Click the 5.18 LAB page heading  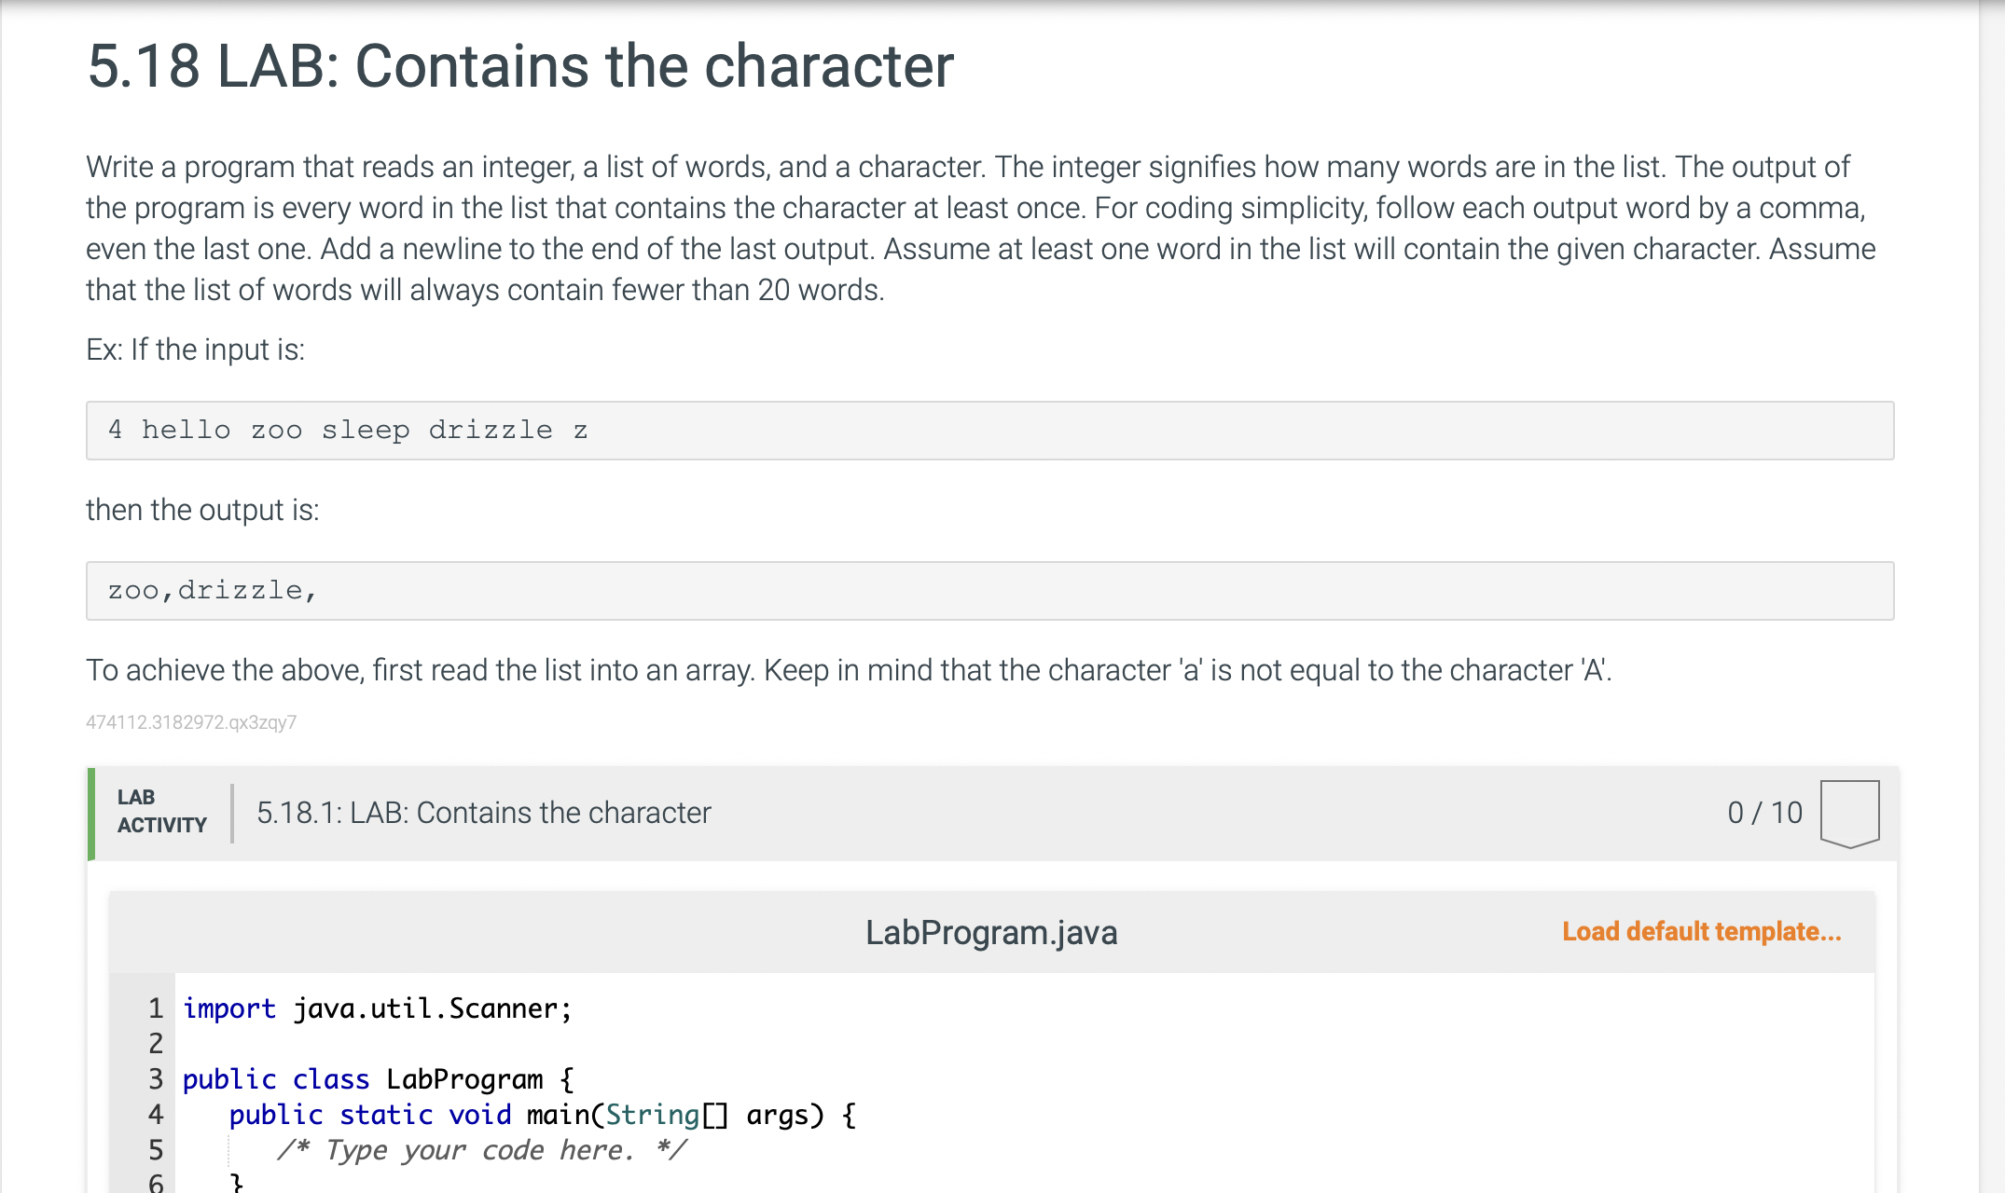(520, 67)
